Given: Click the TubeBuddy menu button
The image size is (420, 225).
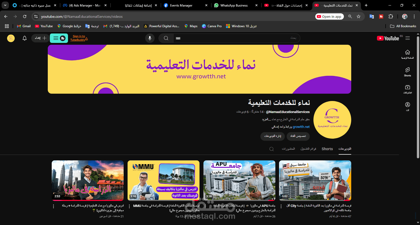Looking at the screenshot, I should [59, 38].
